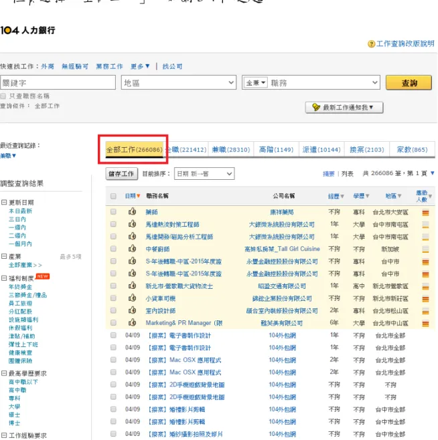
Task: Switch to 摘要 summary view
Action: pyautogui.click(x=328, y=174)
